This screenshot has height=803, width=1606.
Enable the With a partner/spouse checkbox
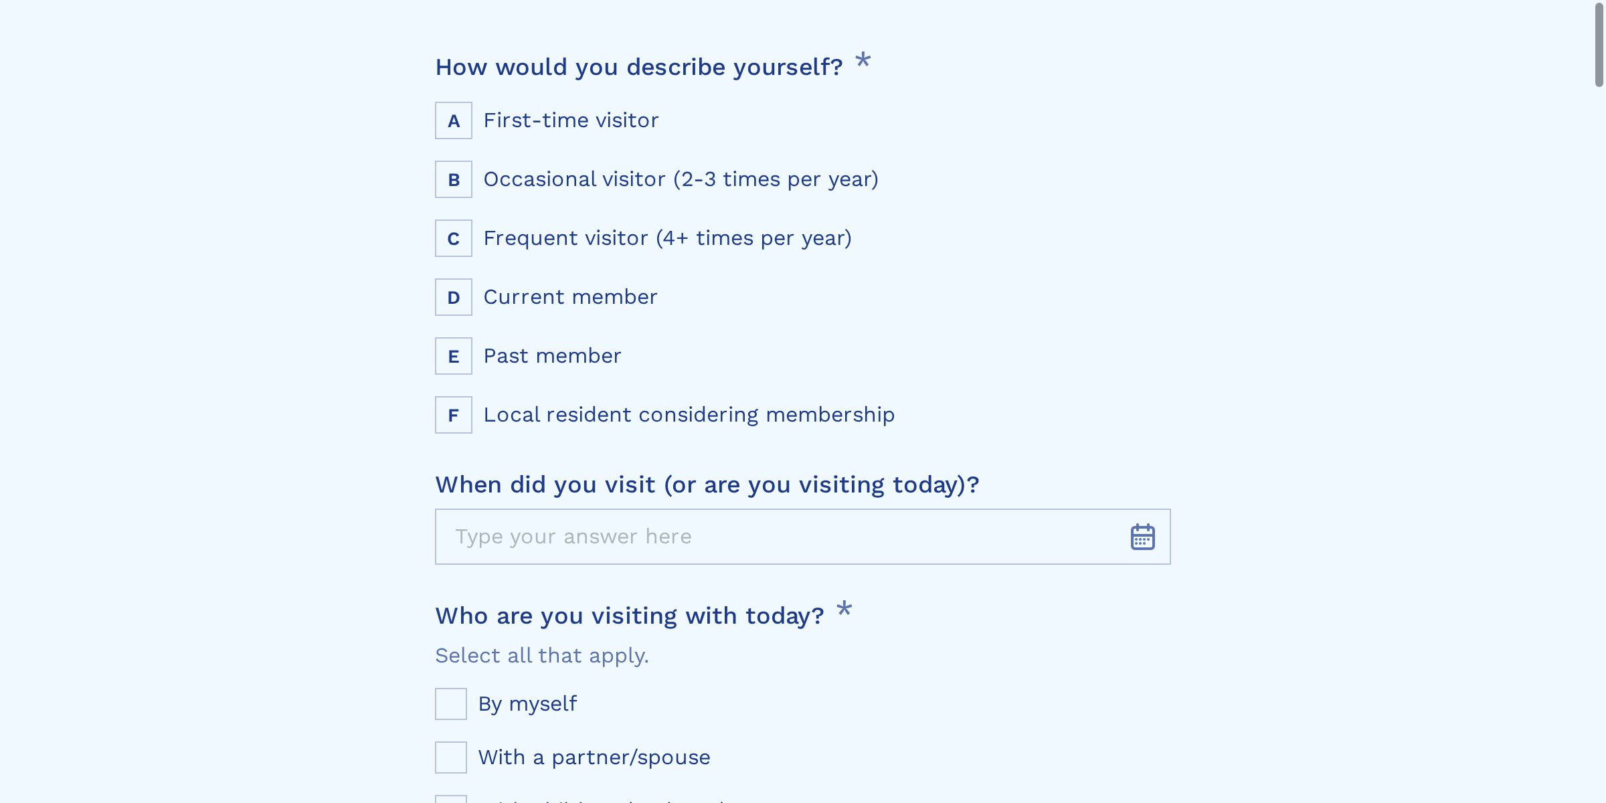[450, 757]
